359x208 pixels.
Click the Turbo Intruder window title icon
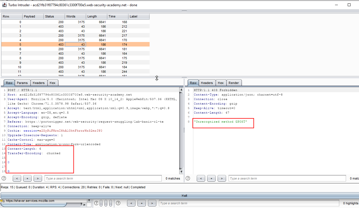click(x=5, y=5)
